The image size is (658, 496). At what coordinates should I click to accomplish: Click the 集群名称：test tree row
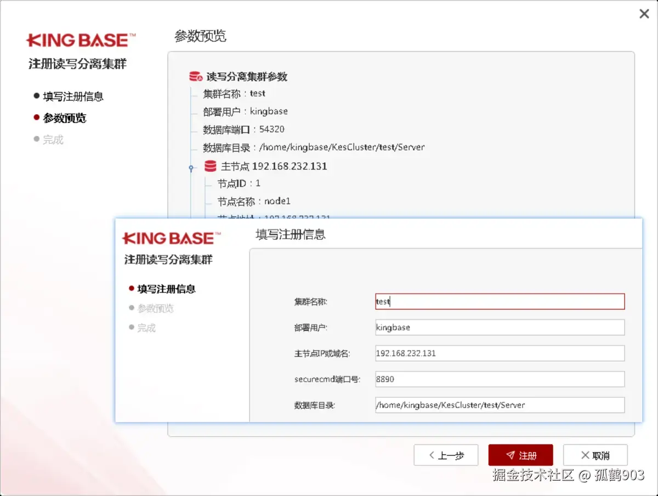point(234,93)
